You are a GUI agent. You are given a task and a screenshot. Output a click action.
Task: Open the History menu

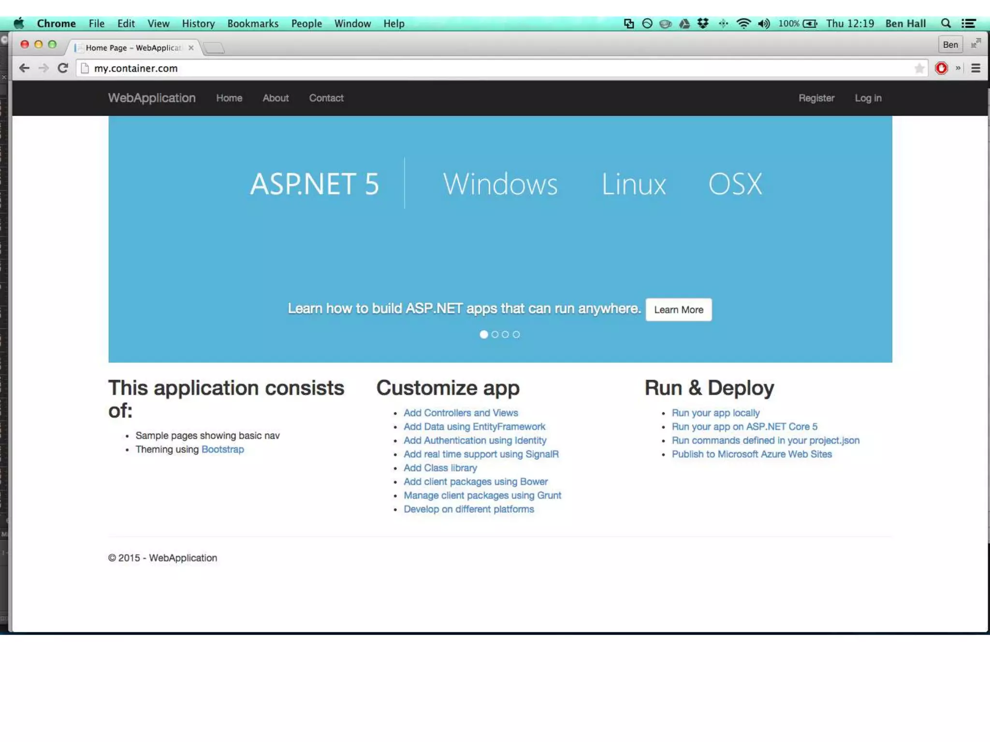198,23
